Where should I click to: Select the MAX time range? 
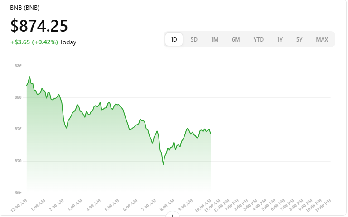(322, 39)
